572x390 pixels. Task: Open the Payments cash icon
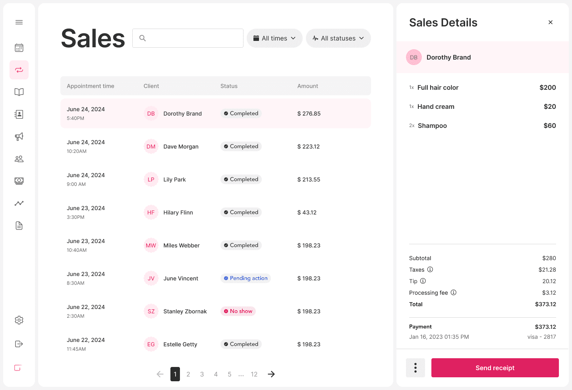point(19,181)
